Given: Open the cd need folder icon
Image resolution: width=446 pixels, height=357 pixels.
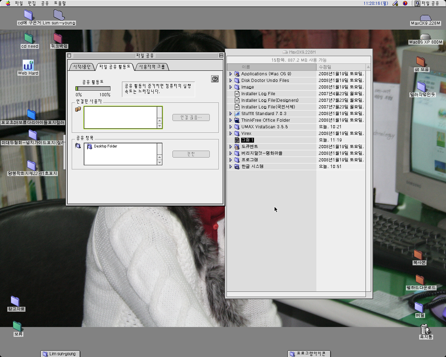Looking at the screenshot, I should pos(29,38).
